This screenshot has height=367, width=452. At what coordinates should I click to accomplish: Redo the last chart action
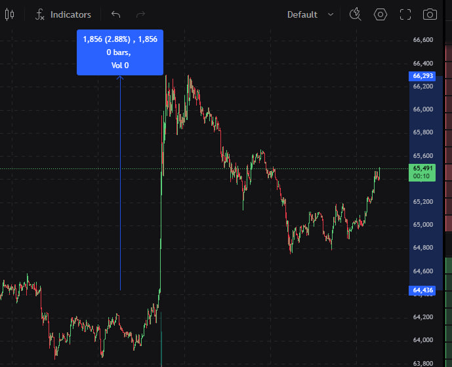140,14
